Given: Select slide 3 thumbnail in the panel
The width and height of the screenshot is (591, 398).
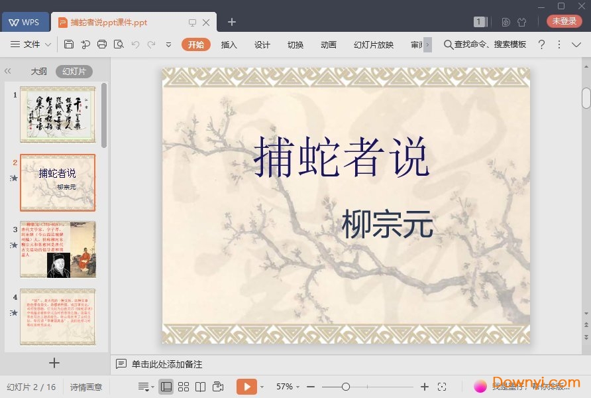Looking at the screenshot, I should 58,250.
